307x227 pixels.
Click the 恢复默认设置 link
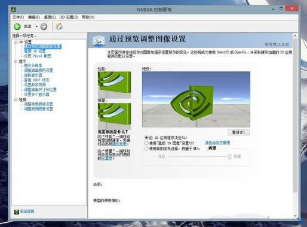pos(277,44)
